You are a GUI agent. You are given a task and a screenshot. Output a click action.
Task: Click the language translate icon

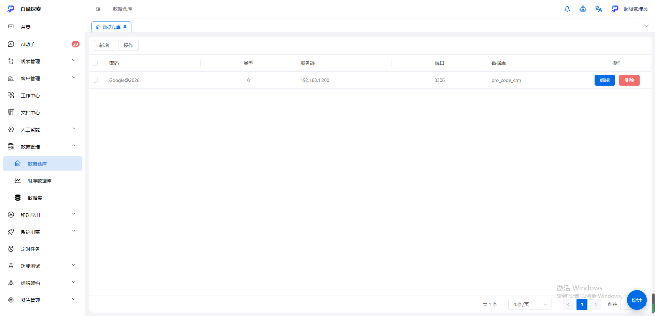(599, 9)
